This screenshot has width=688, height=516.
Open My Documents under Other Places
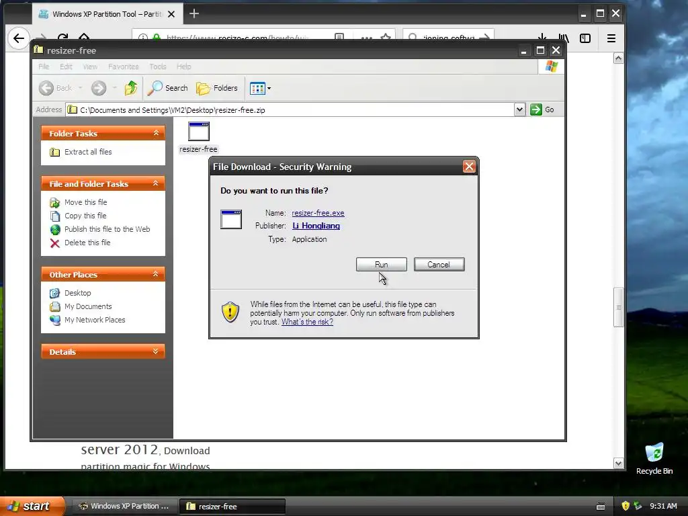point(88,306)
